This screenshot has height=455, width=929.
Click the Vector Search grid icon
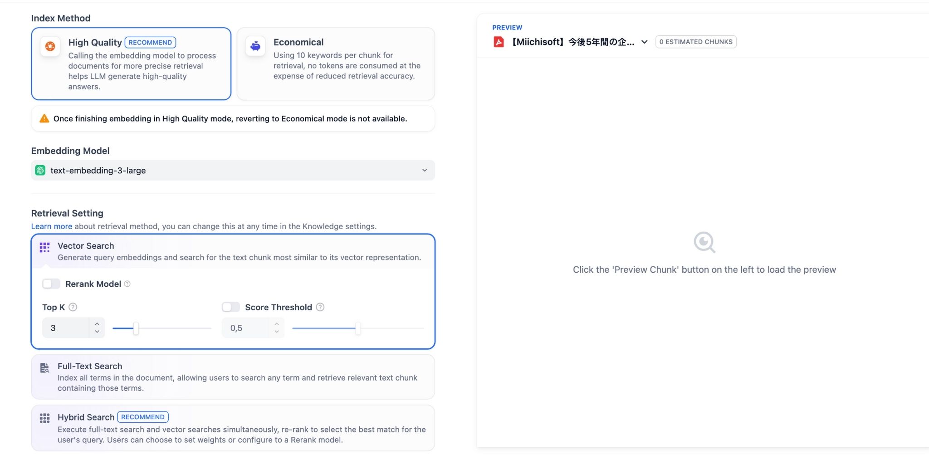[44, 248]
